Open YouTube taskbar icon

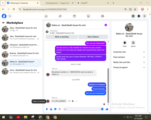[x=18, y=117]
